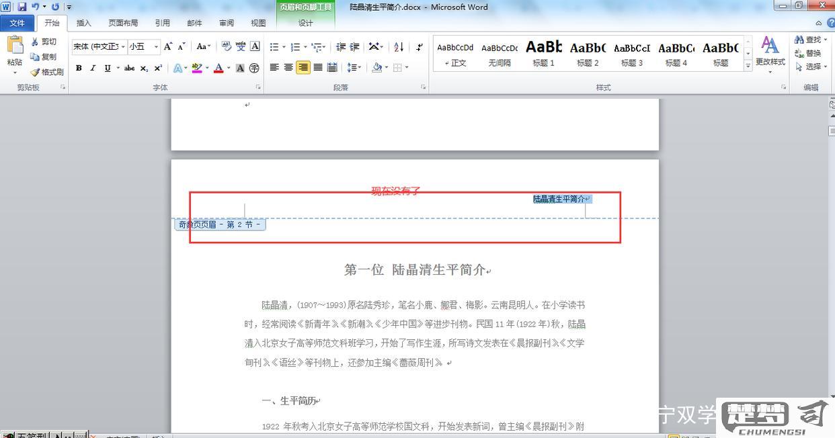This screenshot has height=438, width=835.
Task: Apply the 无间隔 No Spacing style
Action: (500, 54)
